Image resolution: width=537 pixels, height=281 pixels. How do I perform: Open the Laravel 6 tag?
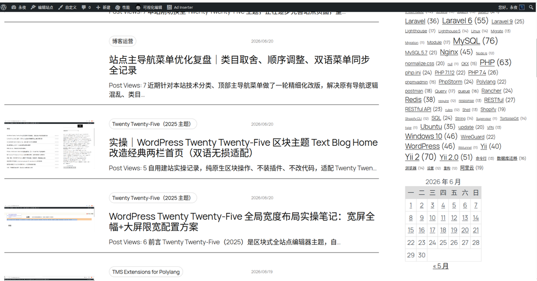tap(457, 20)
